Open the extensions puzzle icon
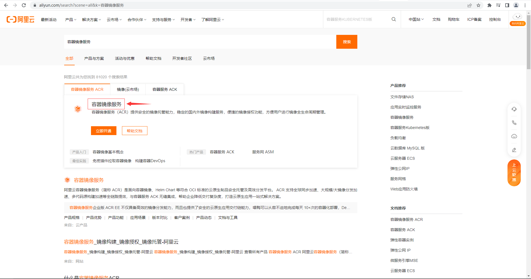The image size is (531, 279). tap(490, 5)
